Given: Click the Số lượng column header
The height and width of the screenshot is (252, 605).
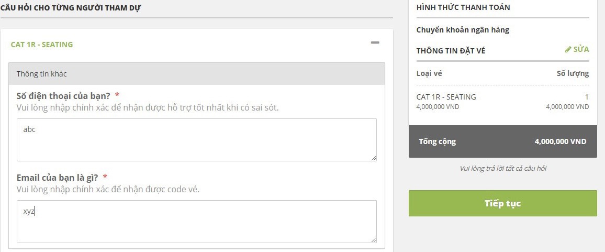Looking at the screenshot, I should [573, 73].
